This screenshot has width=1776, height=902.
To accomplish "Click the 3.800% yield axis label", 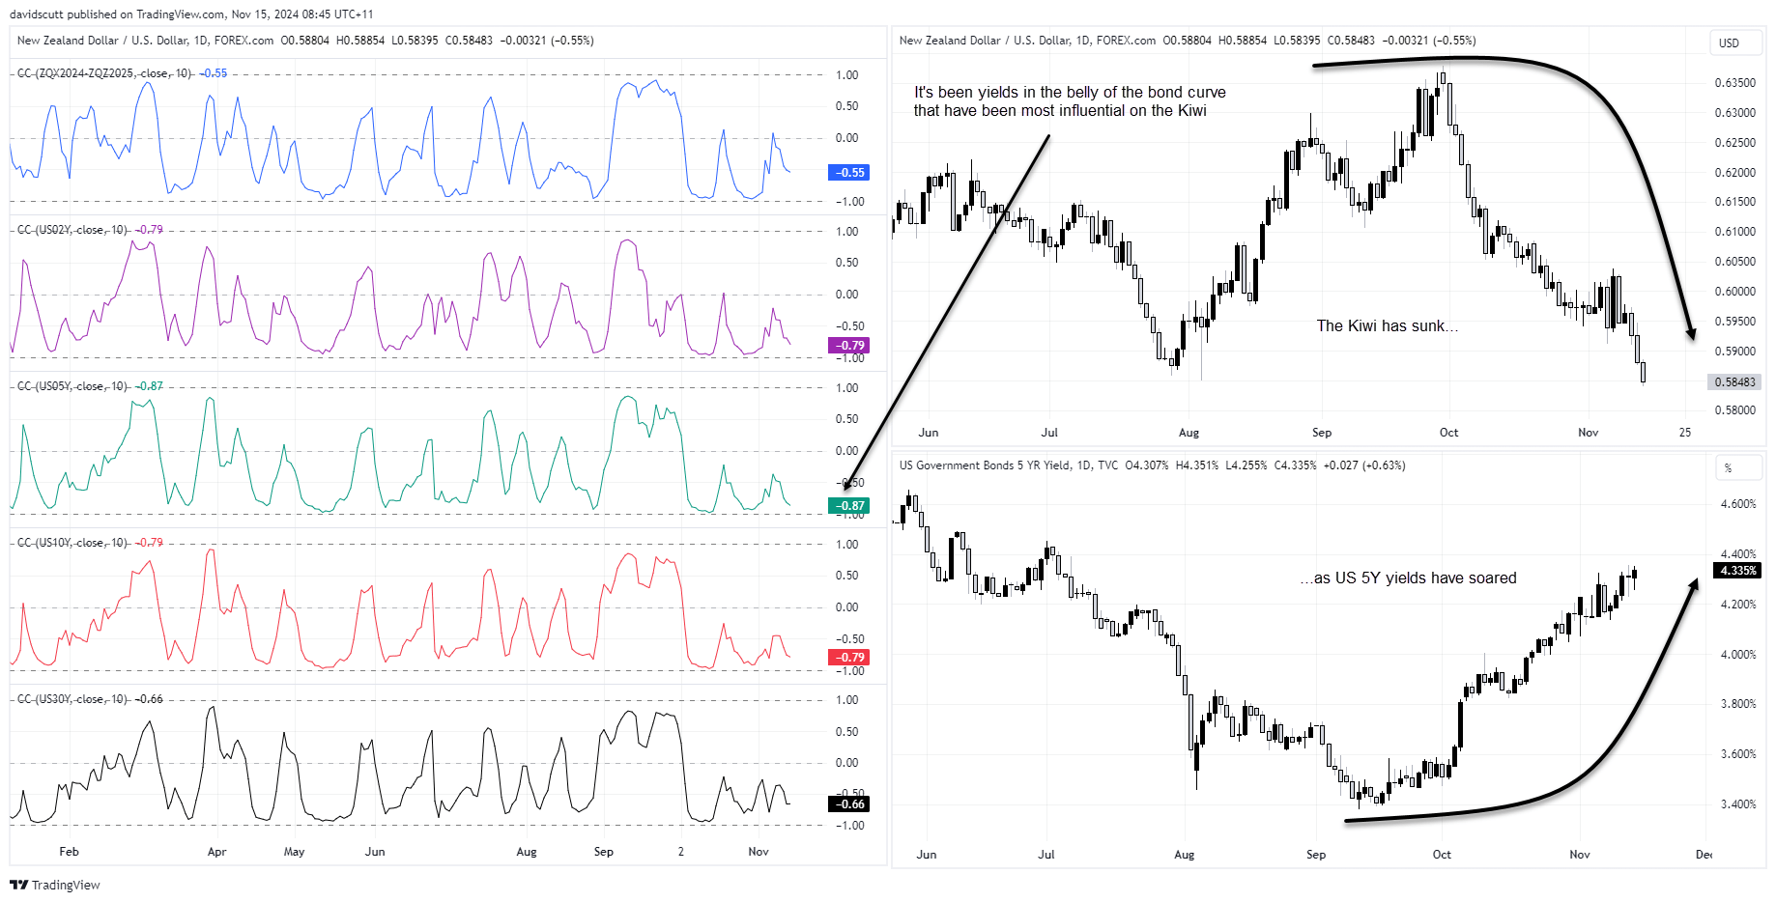I will (x=1738, y=704).
